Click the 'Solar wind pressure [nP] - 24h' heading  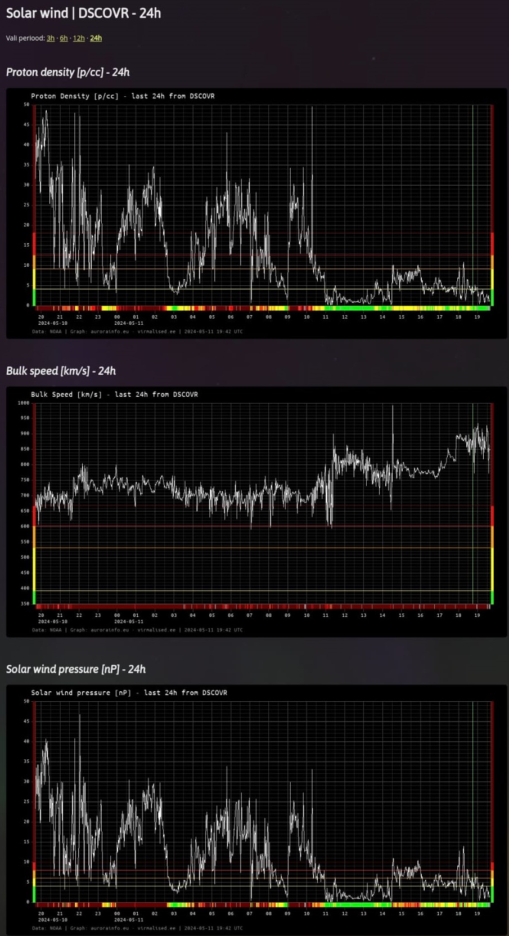[75, 669]
